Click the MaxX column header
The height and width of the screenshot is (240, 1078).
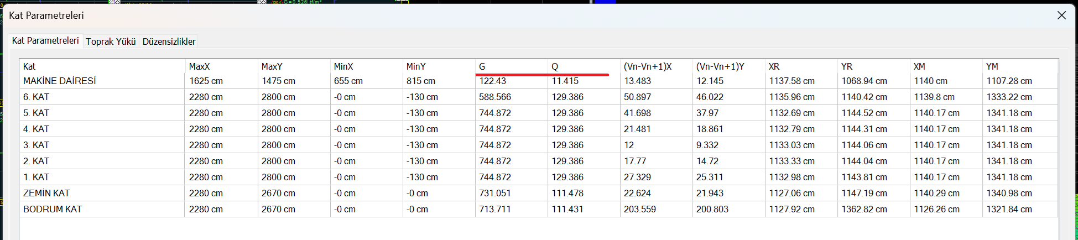pyautogui.click(x=199, y=66)
